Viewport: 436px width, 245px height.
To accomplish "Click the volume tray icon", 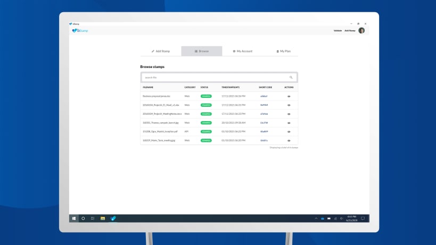I will [x=341, y=218].
